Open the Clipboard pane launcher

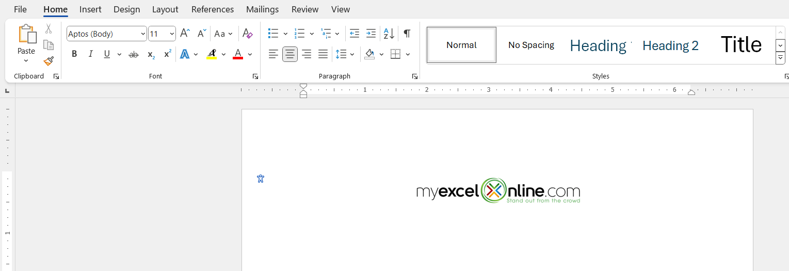pos(56,76)
